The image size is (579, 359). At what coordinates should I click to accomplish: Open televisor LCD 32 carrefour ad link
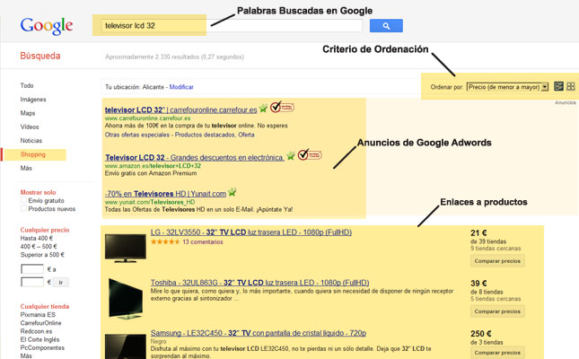coord(181,110)
